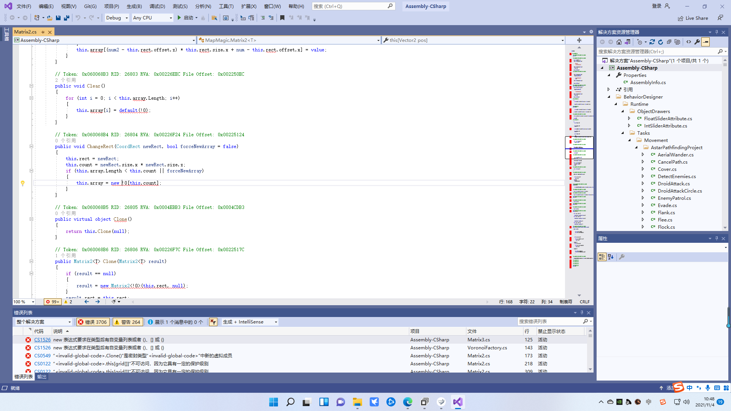Toggle the clear error list filter icon
The height and width of the screenshot is (411, 731).
(x=213, y=322)
